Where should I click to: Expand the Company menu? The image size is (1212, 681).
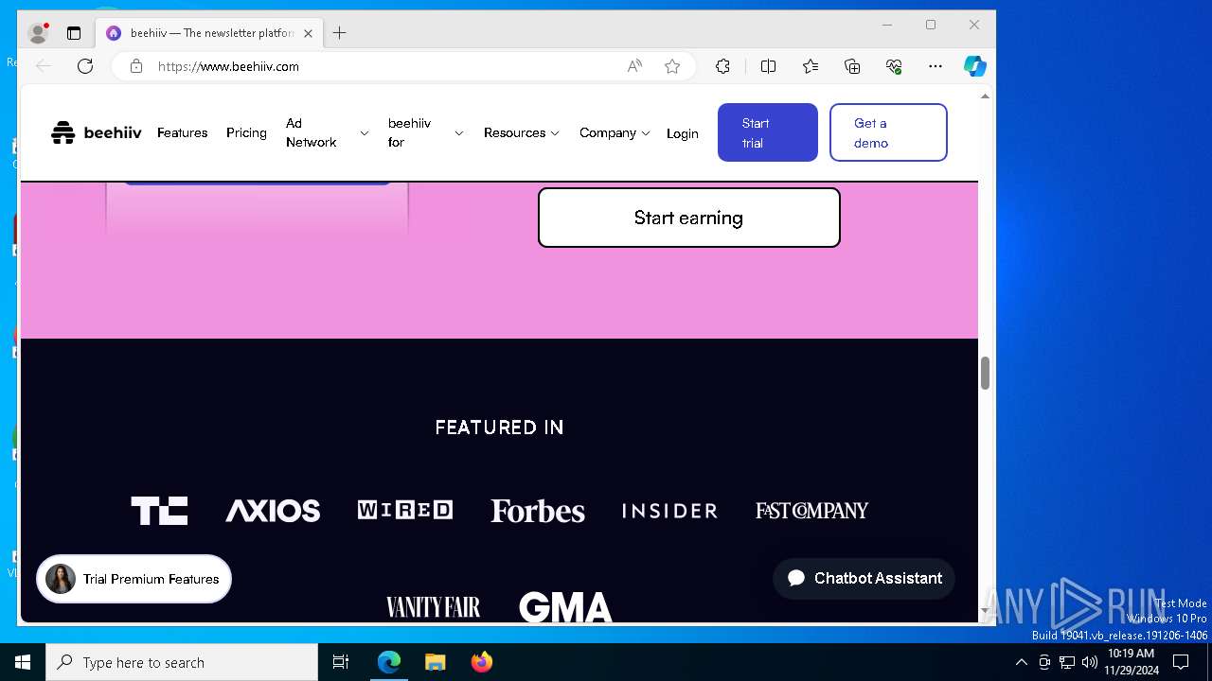coord(615,132)
